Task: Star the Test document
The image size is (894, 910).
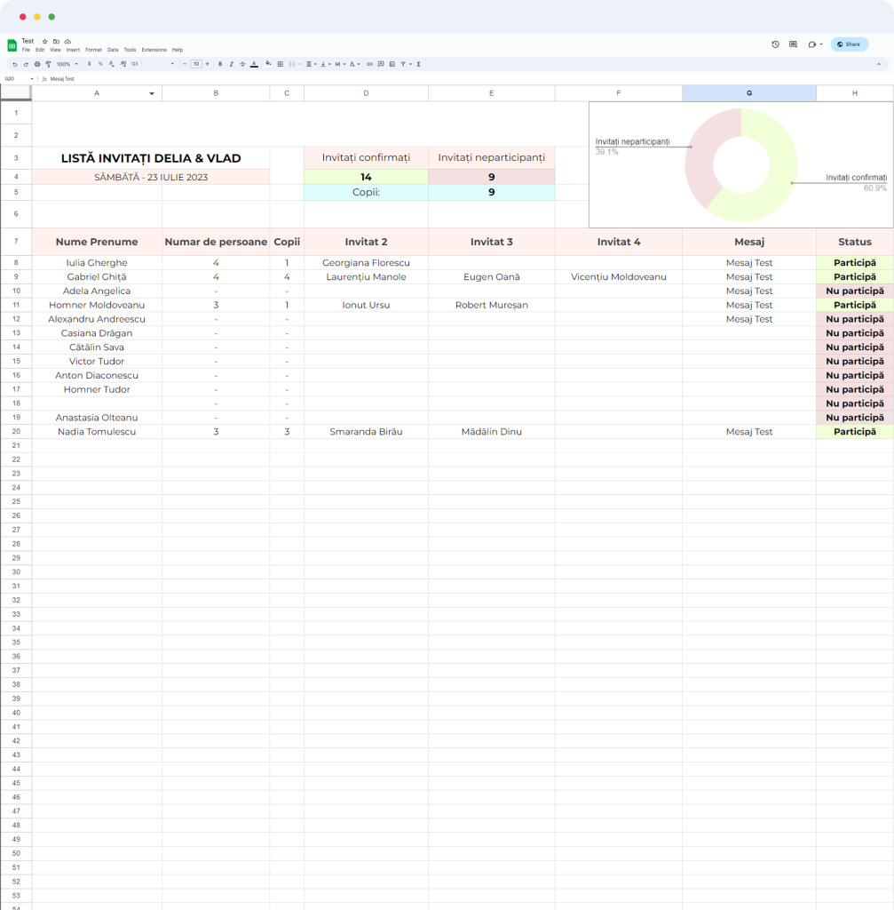Action: pyautogui.click(x=45, y=41)
